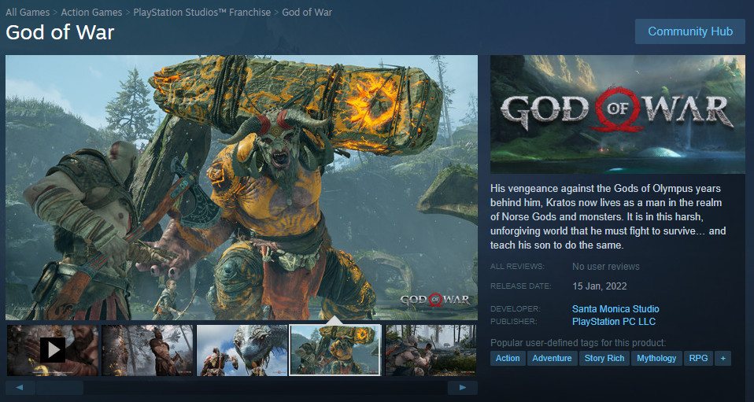Click the 'No user reviews' text
The width and height of the screenshot is (754, 402).
point(606,267)
